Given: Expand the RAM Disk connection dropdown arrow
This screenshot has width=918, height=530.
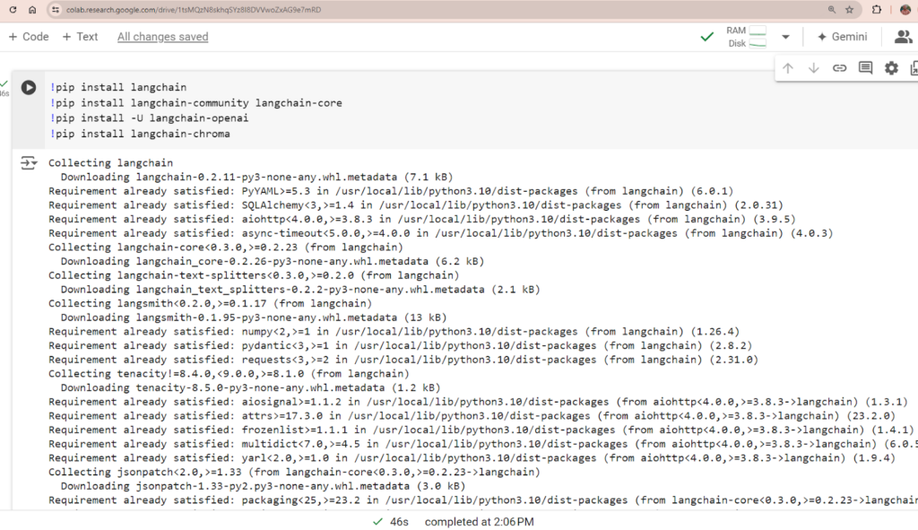Looking at the screenshot, I should pos(785,37).
